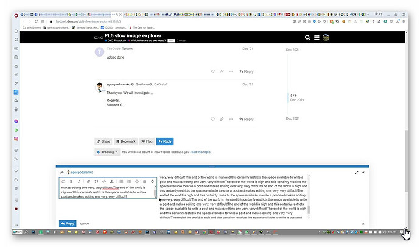Follow the "read this topic" link
Screen dimensions: 420x247
[200, 152]
